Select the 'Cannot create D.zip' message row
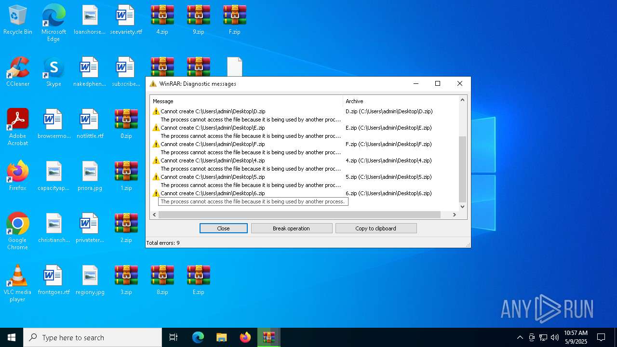The height and width of the screenshot is (347, 617). tap(304, 111)
